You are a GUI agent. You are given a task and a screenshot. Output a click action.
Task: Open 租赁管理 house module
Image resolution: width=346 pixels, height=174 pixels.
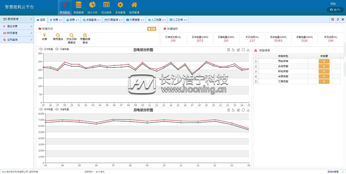[x=135, y=7]
